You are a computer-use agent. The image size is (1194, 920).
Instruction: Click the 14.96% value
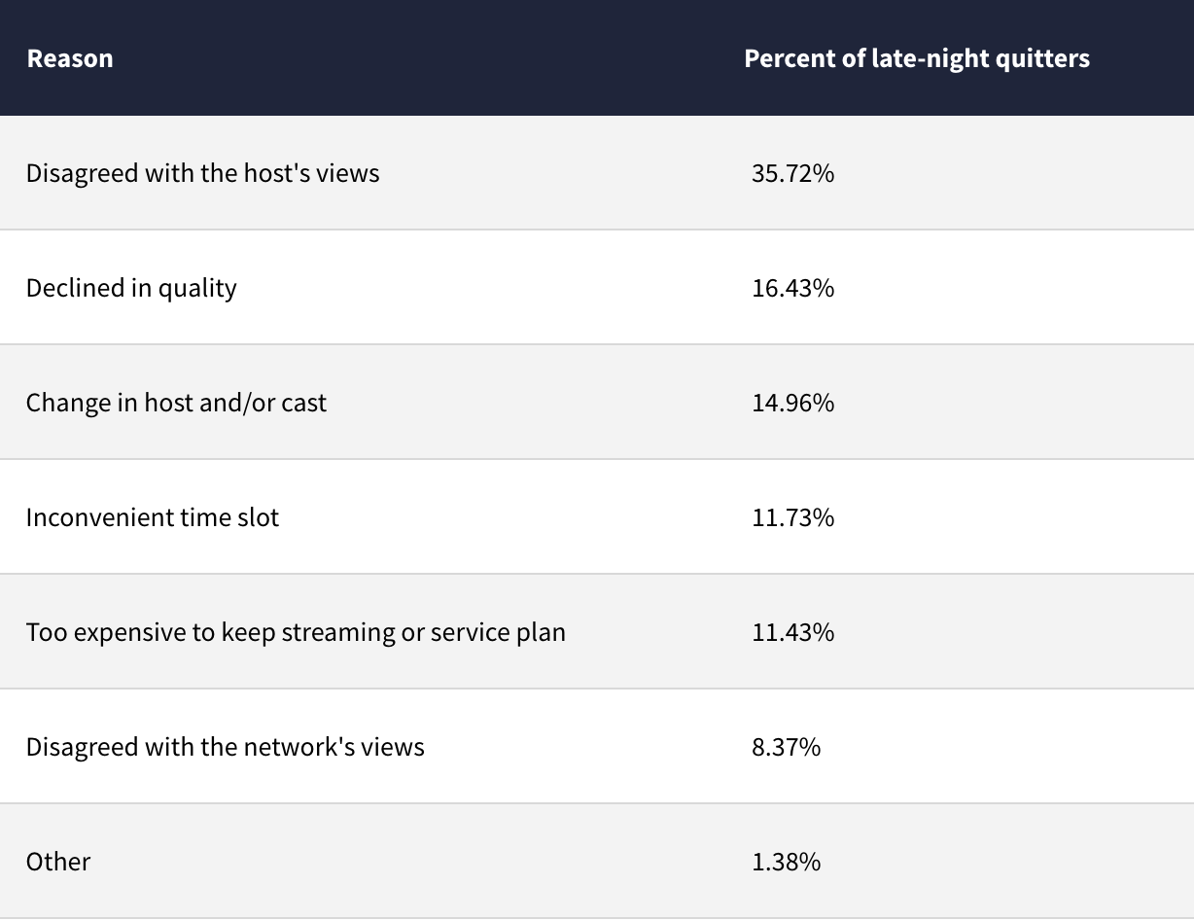(792, 403)
